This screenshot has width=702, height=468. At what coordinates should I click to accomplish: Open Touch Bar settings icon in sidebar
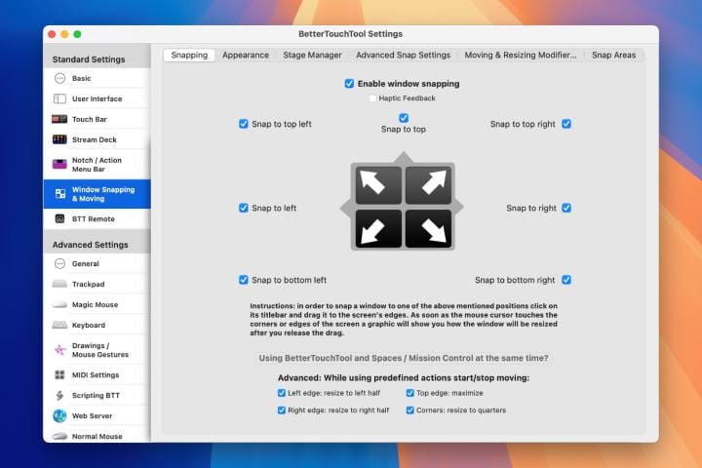pyautogui.click(x=59, y=119)
